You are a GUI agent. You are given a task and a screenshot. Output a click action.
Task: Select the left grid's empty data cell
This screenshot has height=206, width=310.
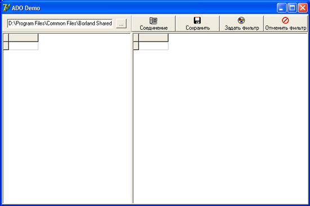tap(24, 46)
